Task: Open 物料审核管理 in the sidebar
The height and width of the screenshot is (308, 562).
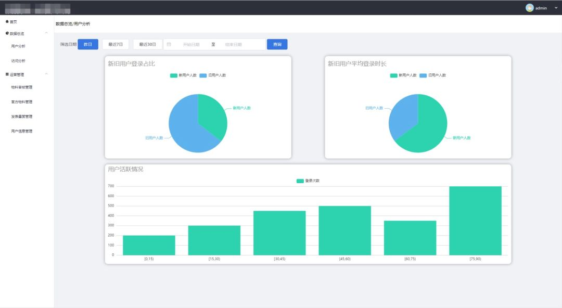Action: (22, 87)
